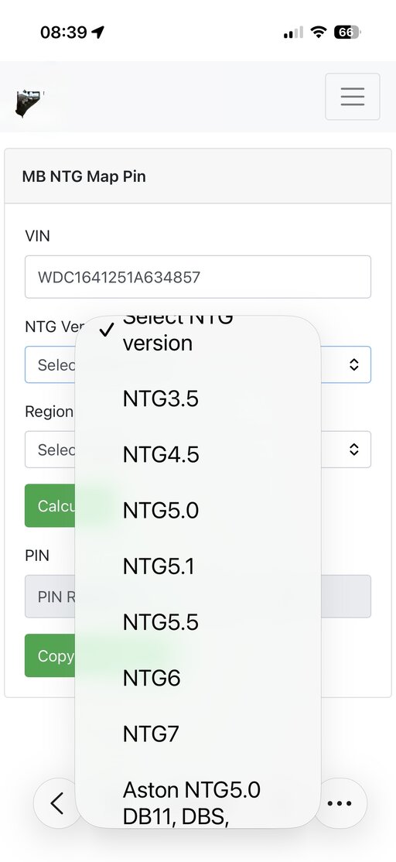Select the NTG7 entry
396x862 pixels.
(x=198, y=734)
